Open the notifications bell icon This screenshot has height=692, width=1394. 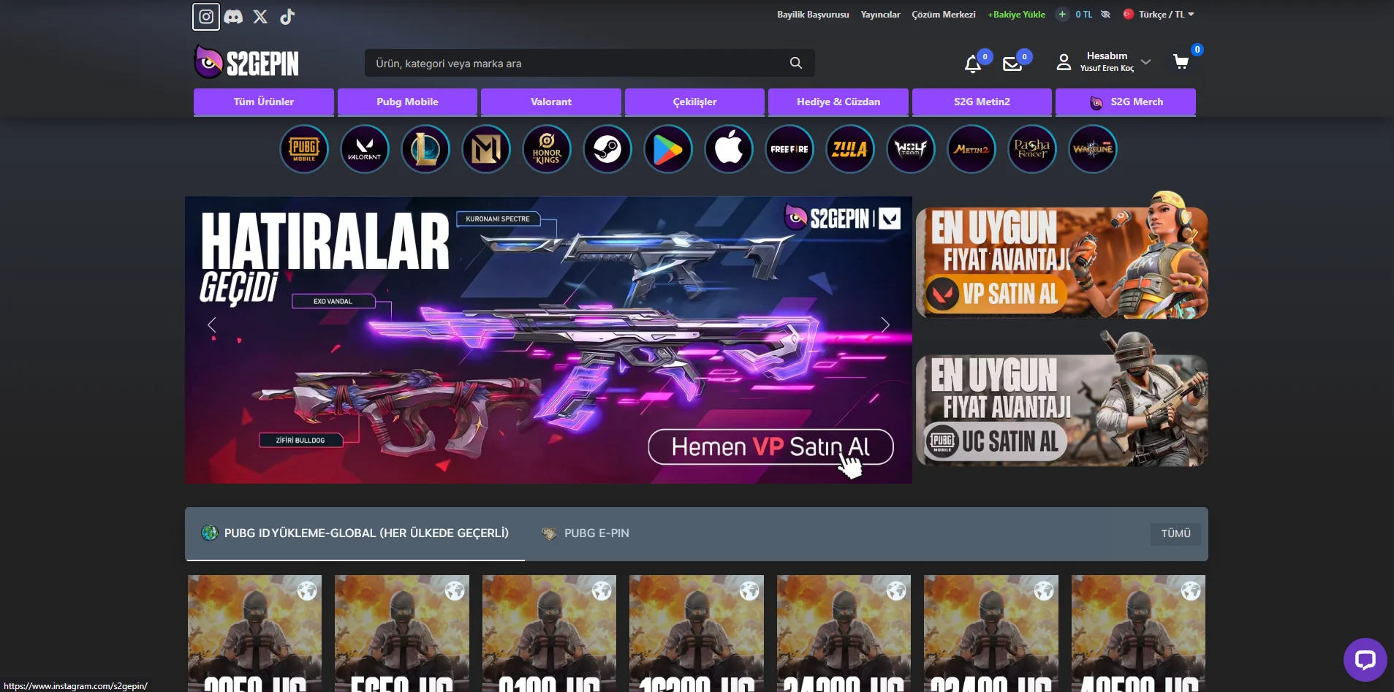click(973, 64)
